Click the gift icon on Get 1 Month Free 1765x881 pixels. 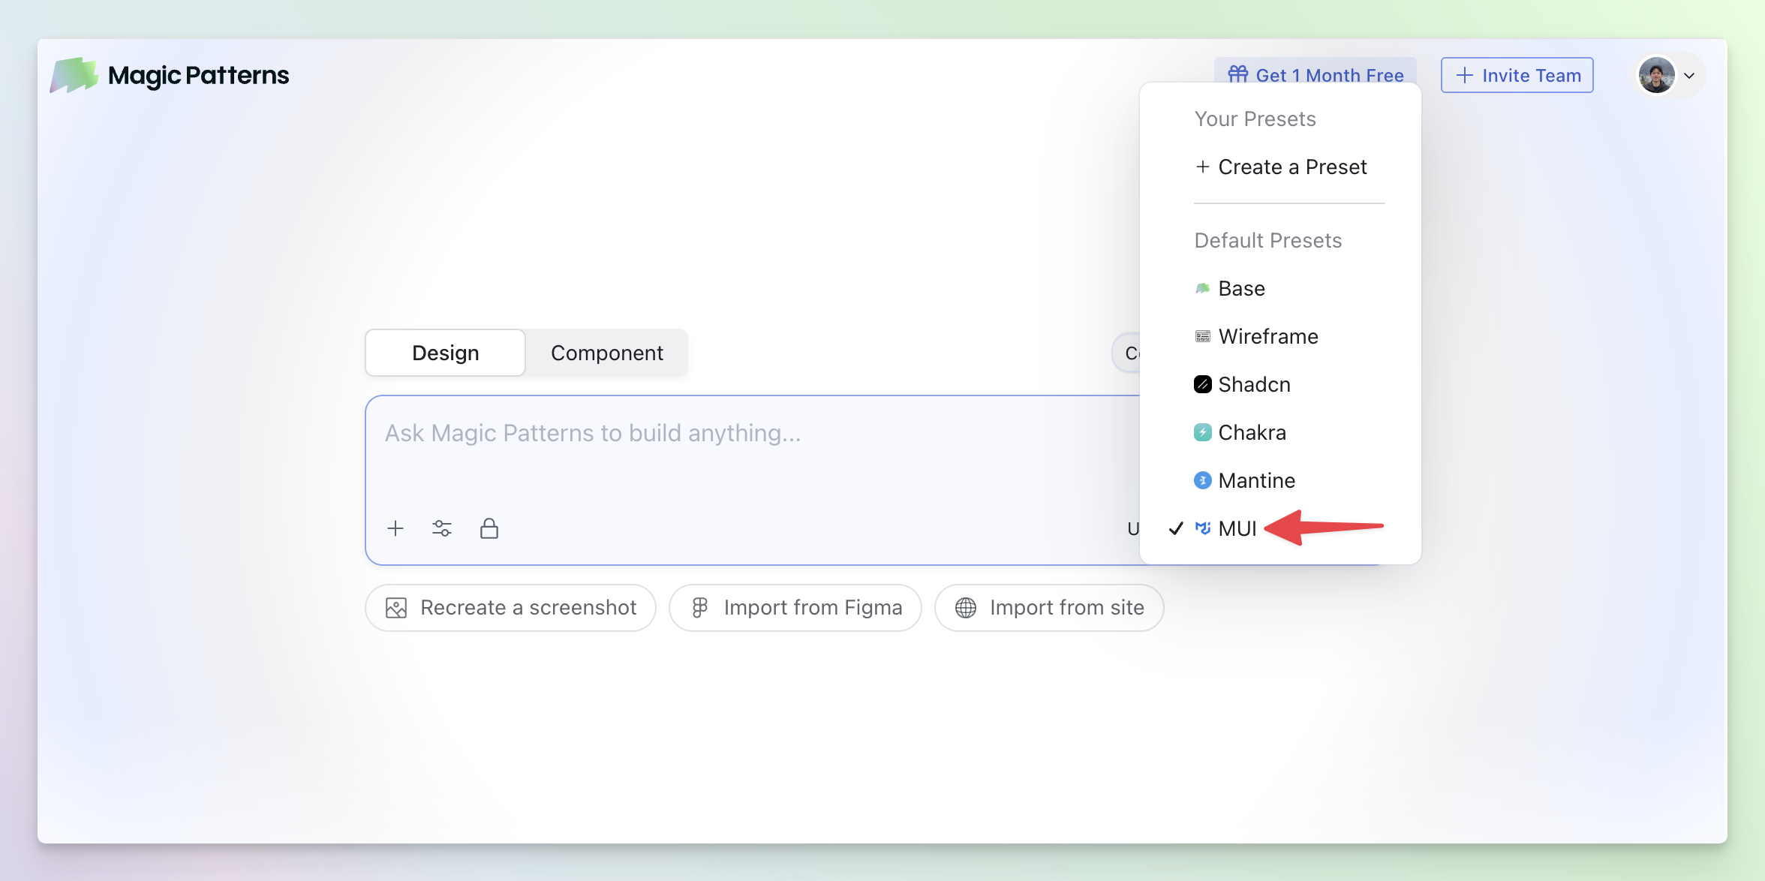[1237, 74]
